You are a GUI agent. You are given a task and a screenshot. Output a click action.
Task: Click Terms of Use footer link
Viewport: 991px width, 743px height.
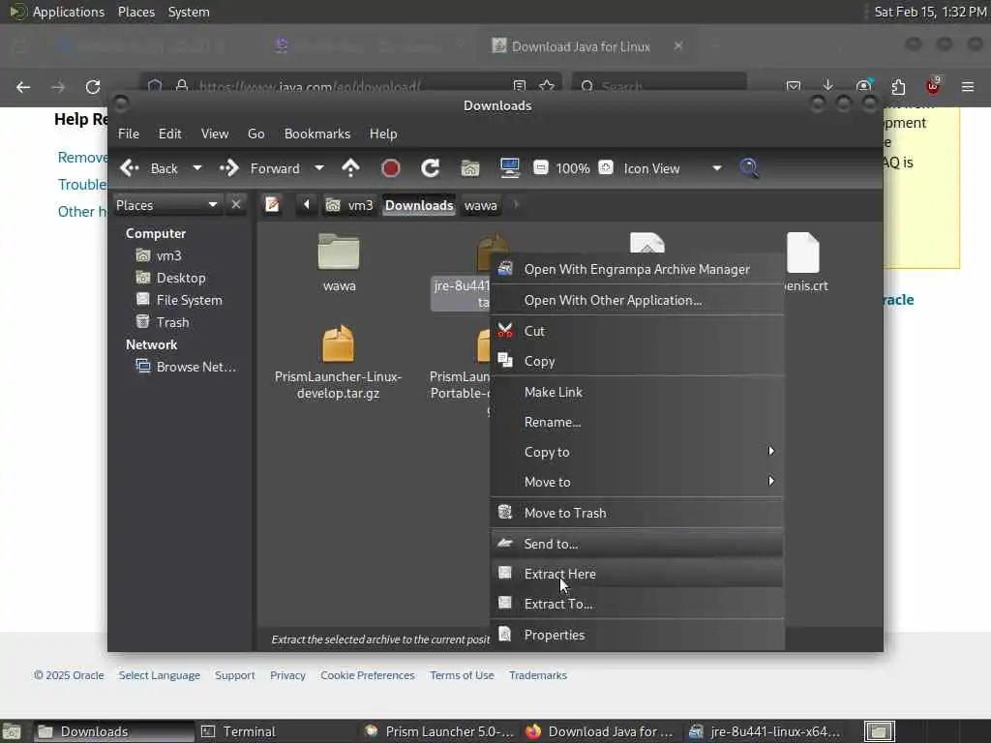(x=462, y=674)
